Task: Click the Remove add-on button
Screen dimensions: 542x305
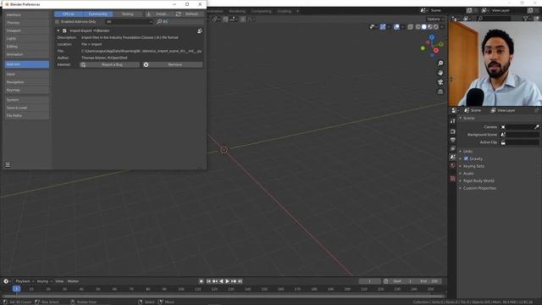Action: tap(173, 64)
